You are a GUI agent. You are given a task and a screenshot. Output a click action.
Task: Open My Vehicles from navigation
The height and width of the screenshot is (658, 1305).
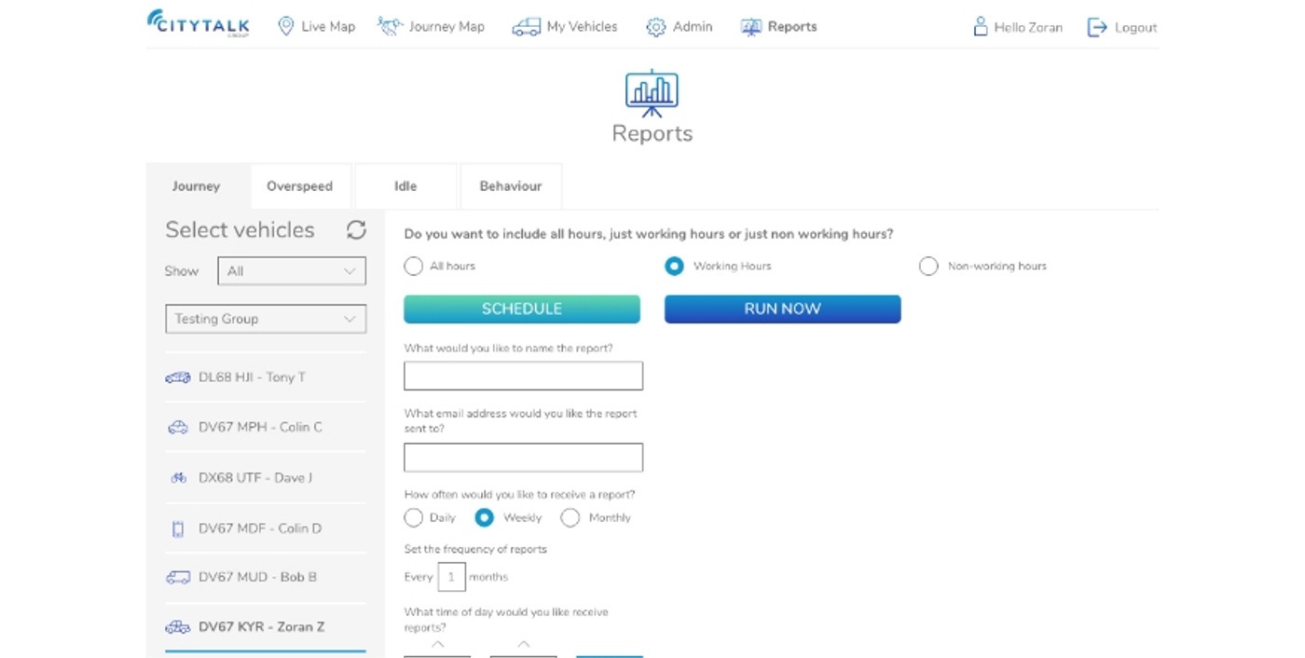coord(565,27)
